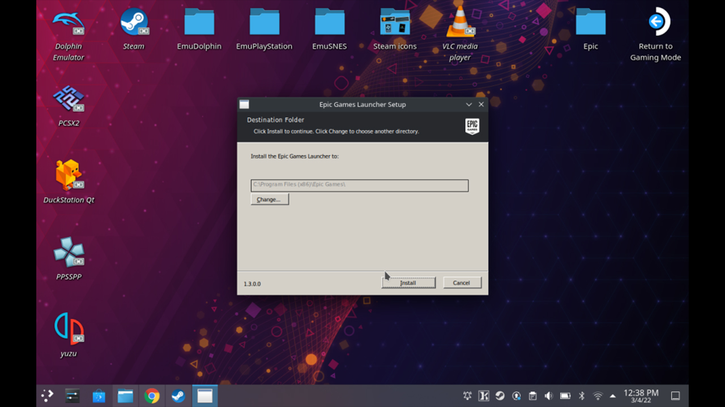Click the clock showing 12:38 PM
725x407 pixels.
click(x=641, y=396)
